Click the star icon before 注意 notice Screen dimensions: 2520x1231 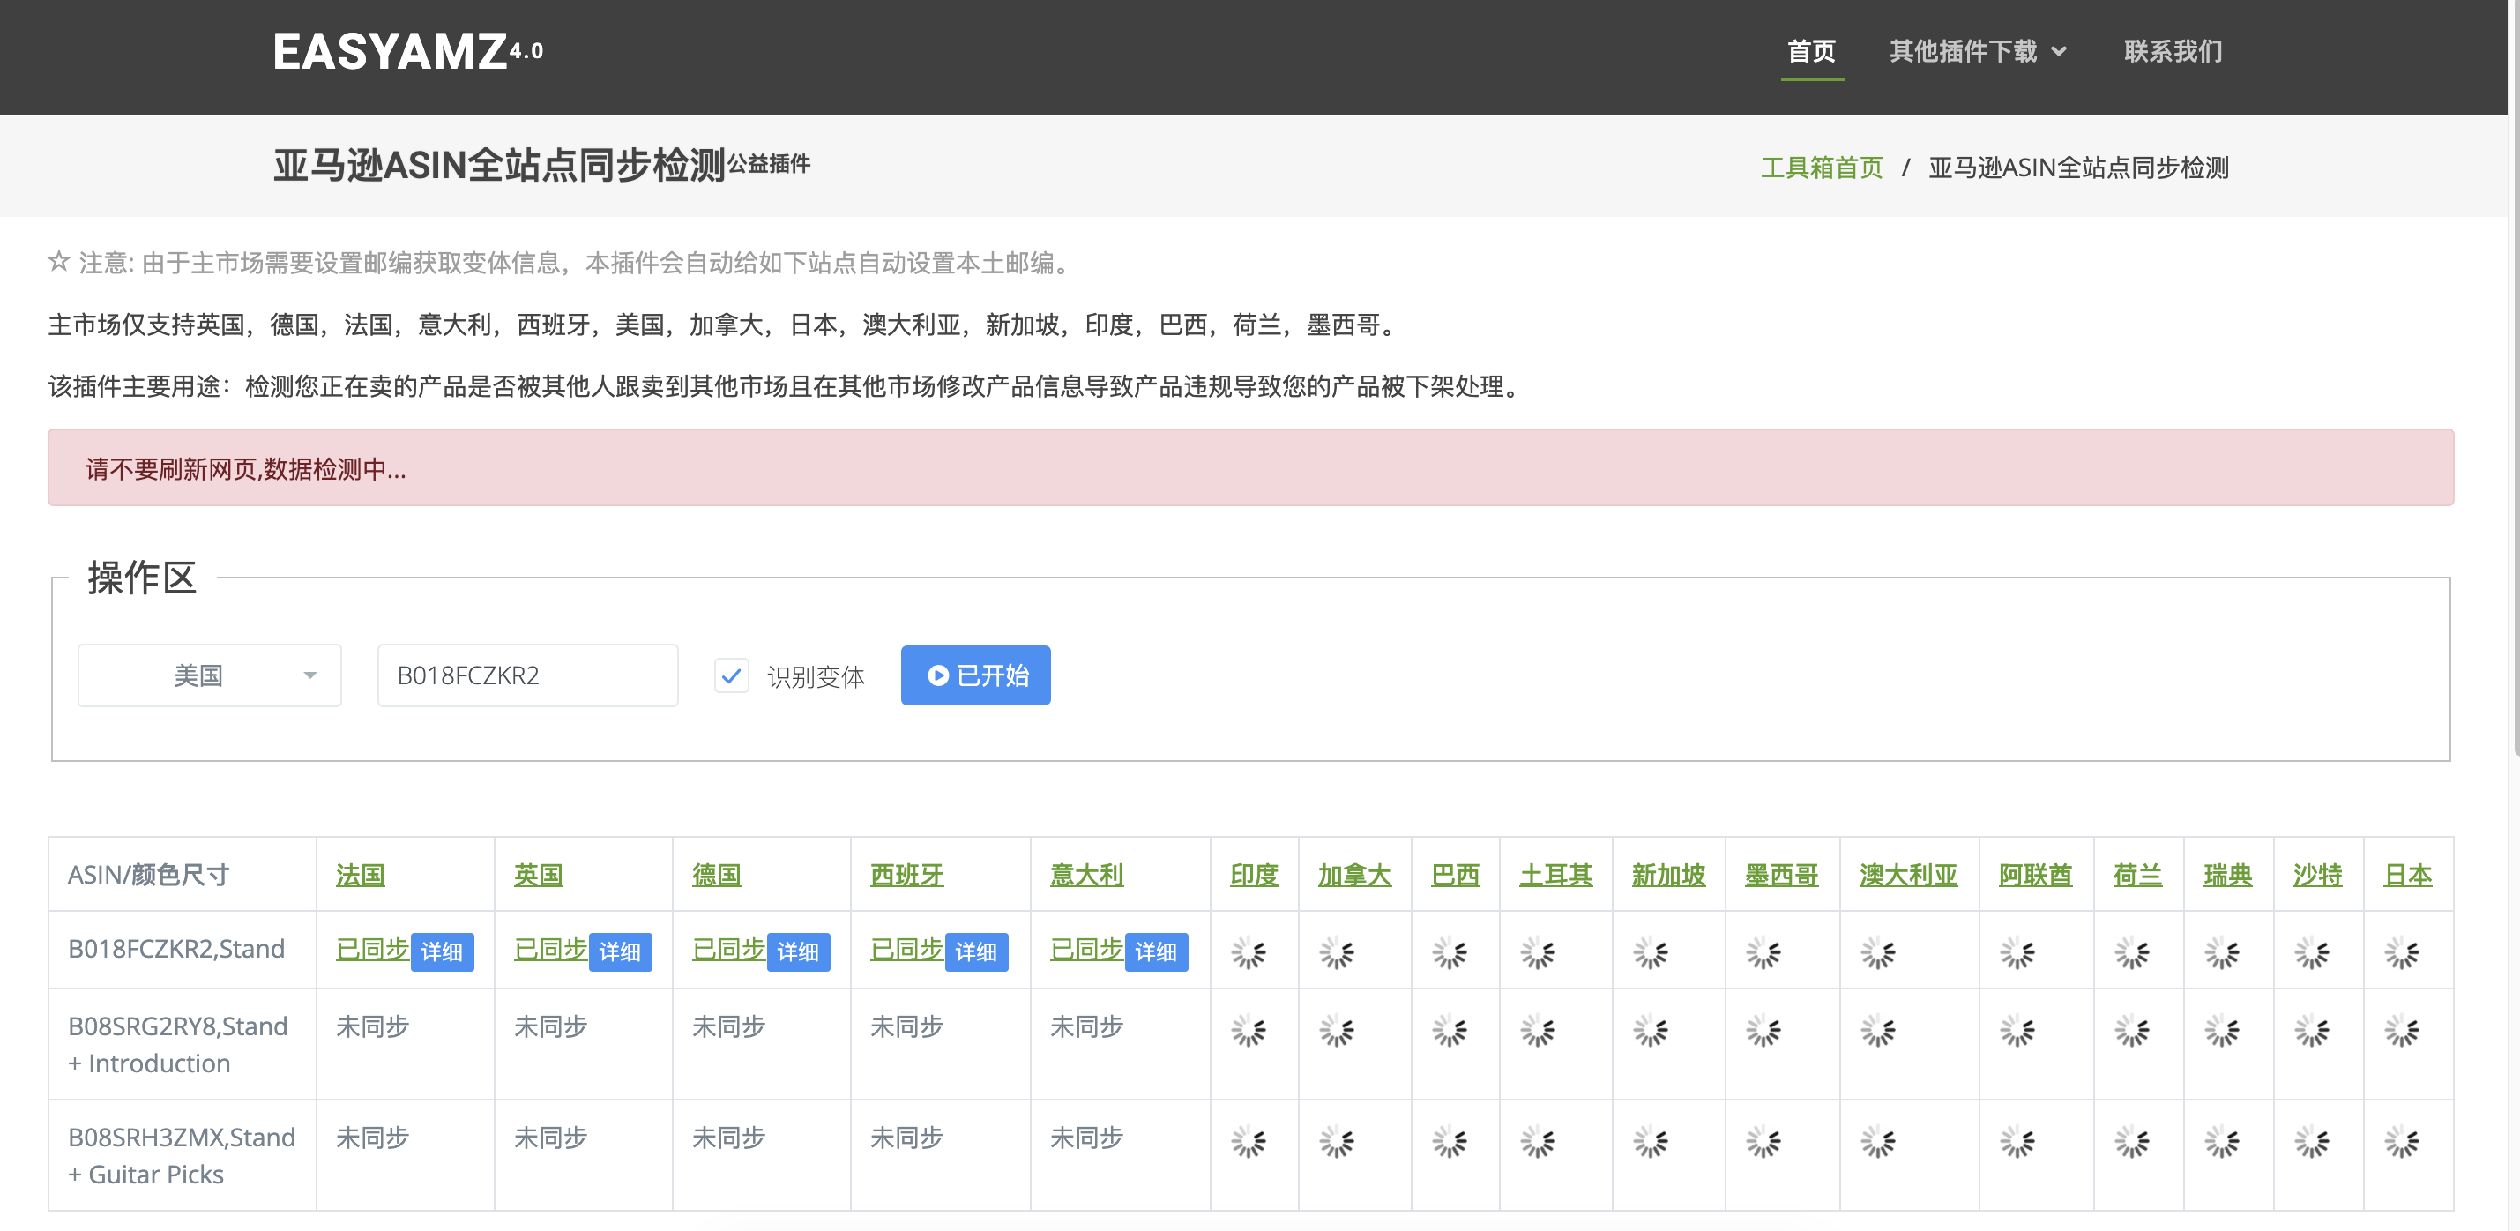point(59,261)
